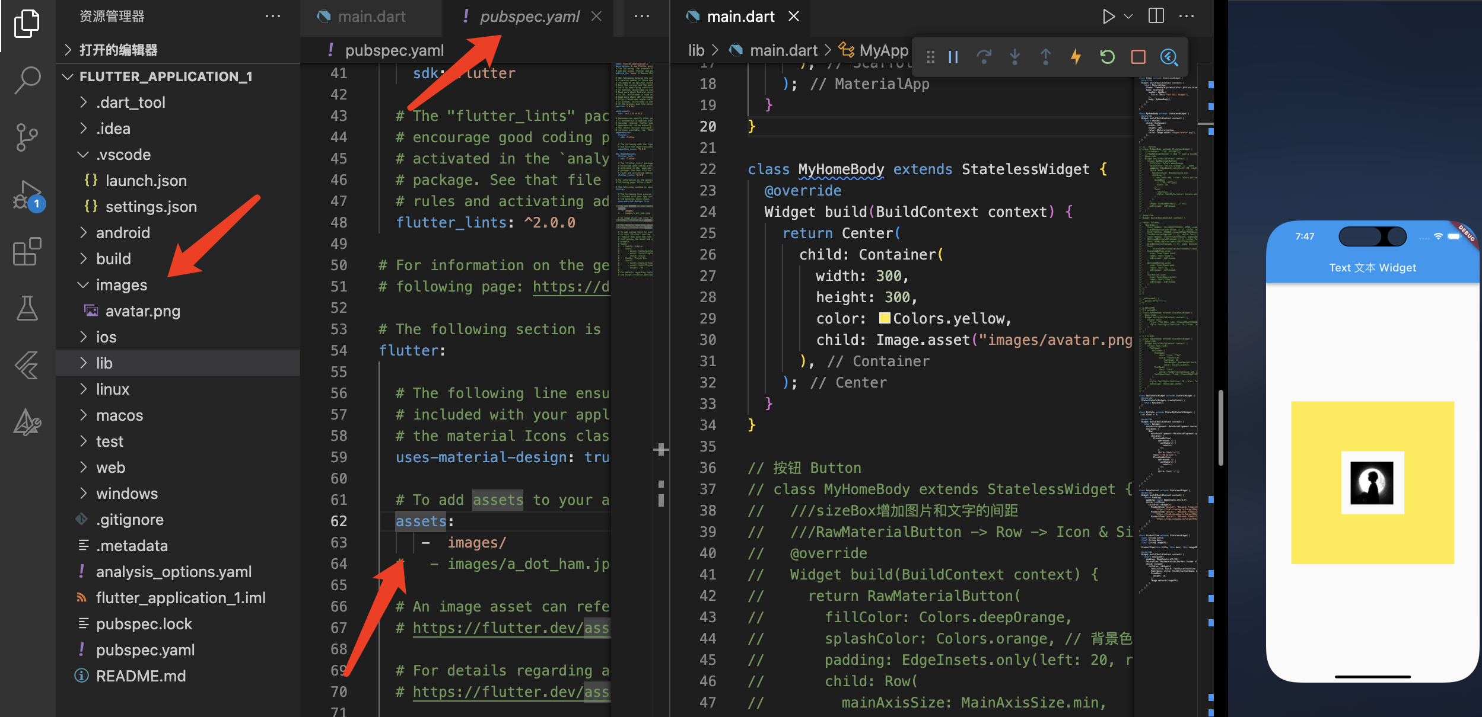1482x717 pixels.
Task: Open the Run and Debug view
Action: [x=27, y=196]
